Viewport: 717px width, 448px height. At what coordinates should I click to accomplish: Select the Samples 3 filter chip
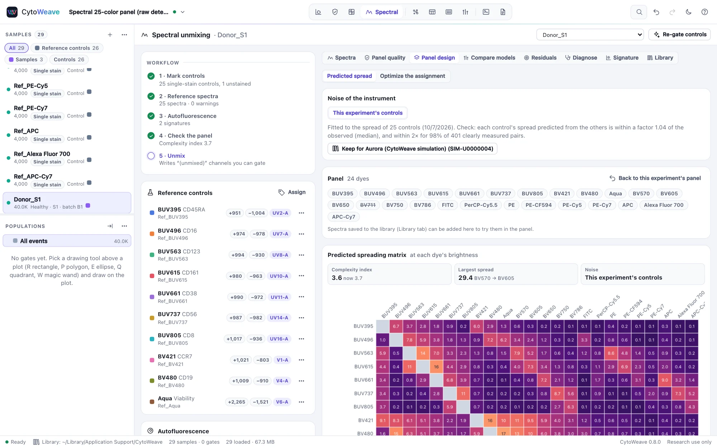click(x=26, y=59)
